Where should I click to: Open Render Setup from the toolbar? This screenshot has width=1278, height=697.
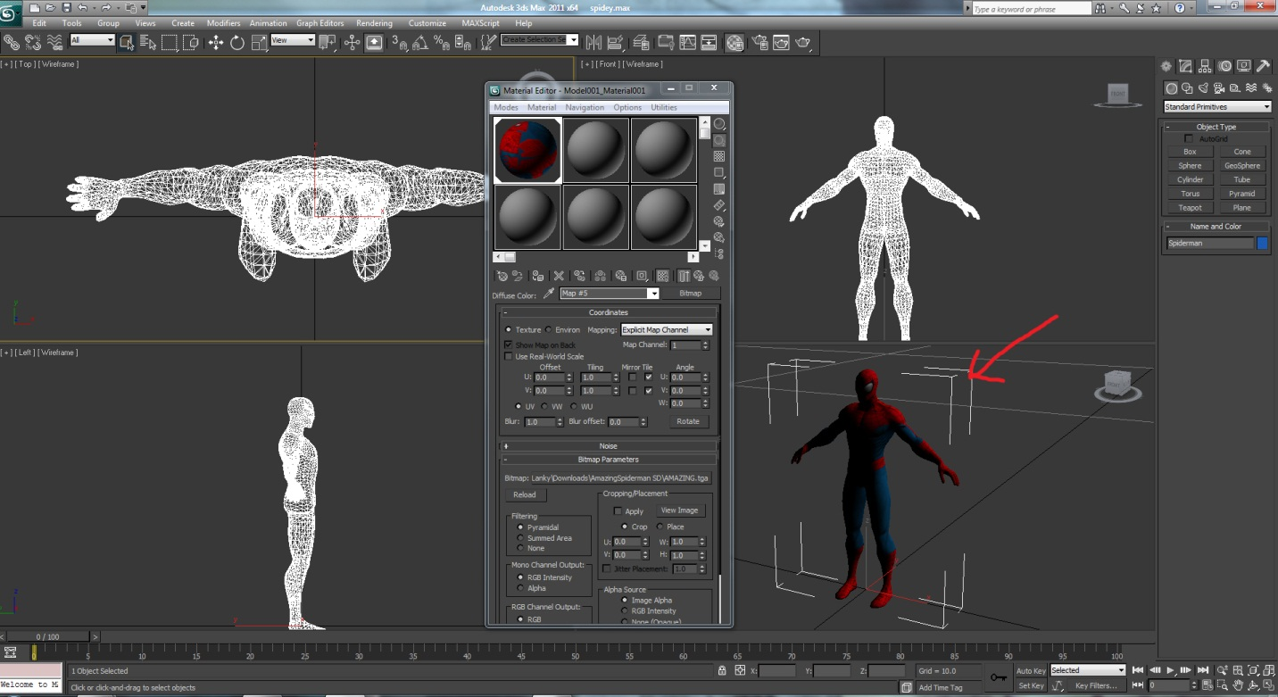[x=759, y=42]
